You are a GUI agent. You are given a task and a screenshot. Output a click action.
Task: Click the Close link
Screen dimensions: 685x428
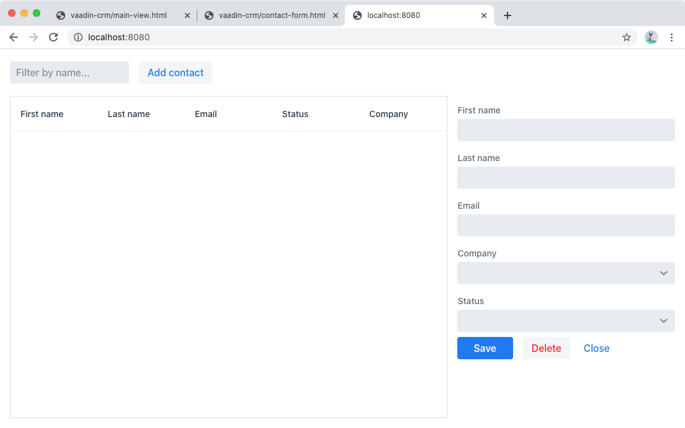(x=596, y=348)
